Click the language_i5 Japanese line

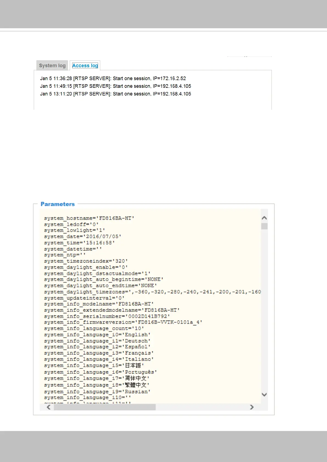[x=94, y=366]
